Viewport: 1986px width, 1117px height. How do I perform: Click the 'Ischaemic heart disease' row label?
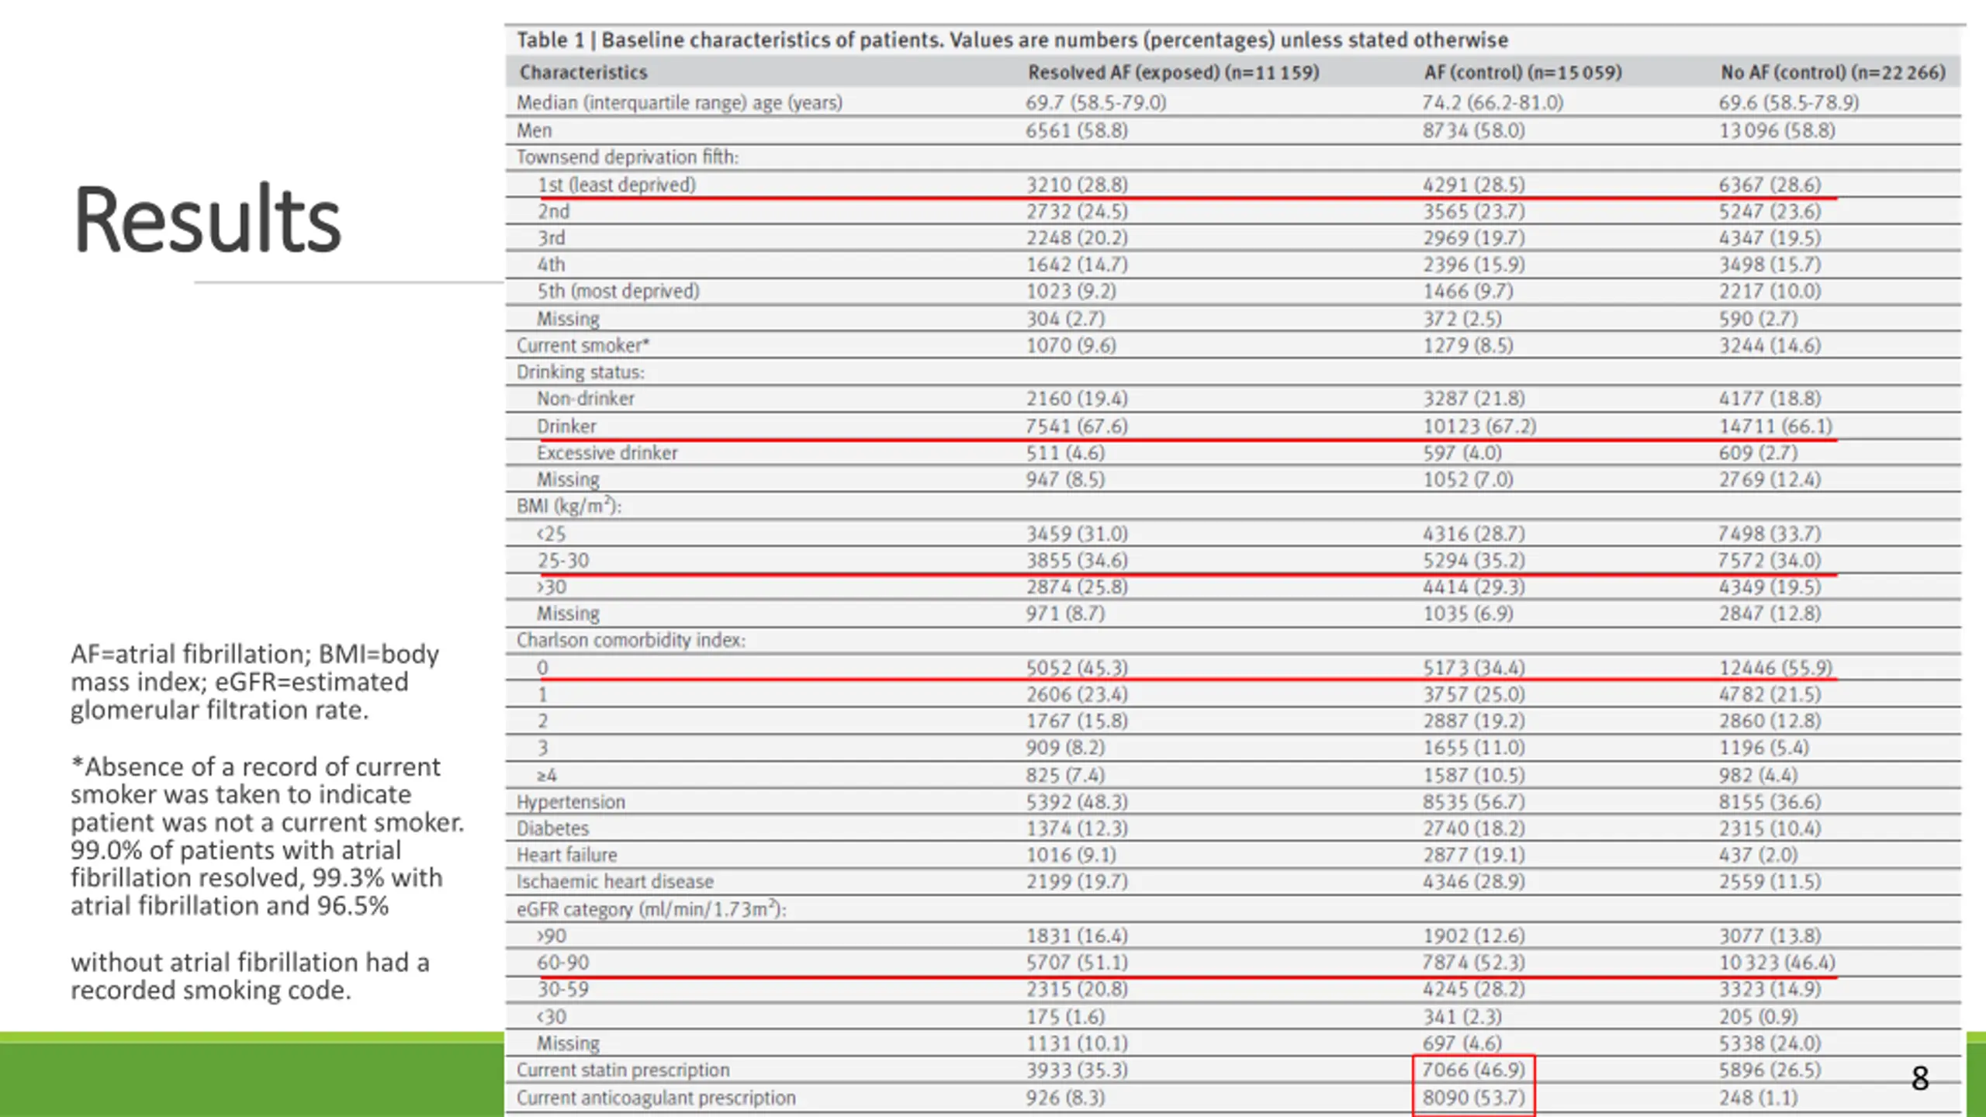[615, 882]
